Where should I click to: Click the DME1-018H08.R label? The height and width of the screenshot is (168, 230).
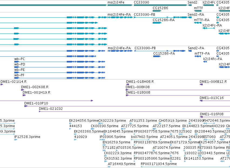point(140,82)
